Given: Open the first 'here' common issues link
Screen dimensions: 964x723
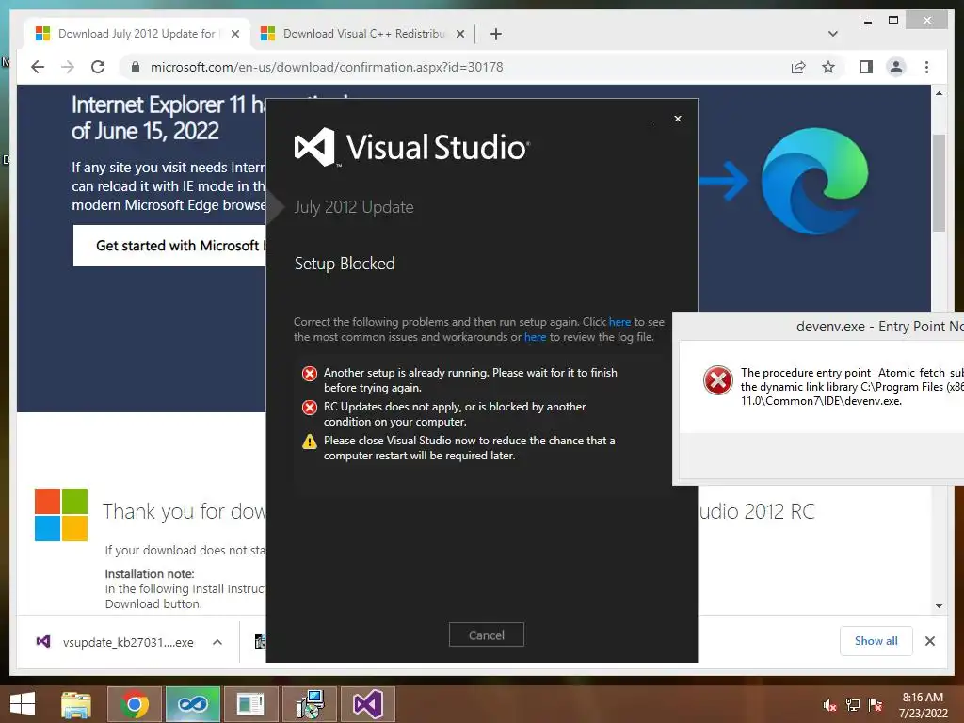Looking at the screenshot, I should coord(619,322).
